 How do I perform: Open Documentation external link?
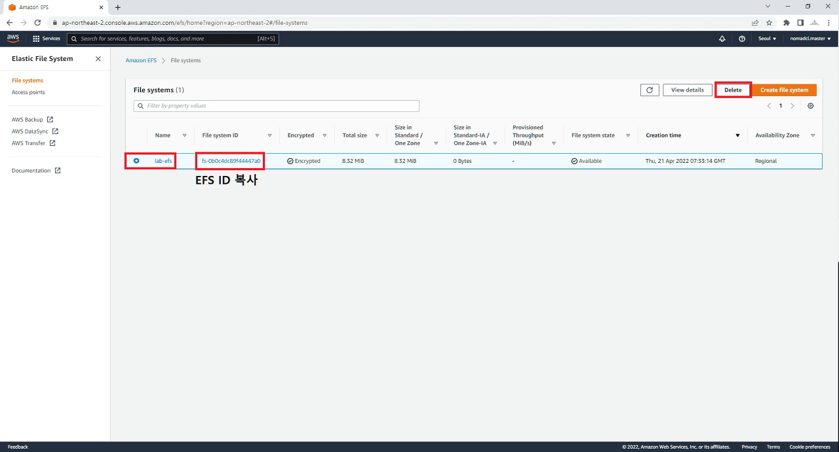[36, 171]
